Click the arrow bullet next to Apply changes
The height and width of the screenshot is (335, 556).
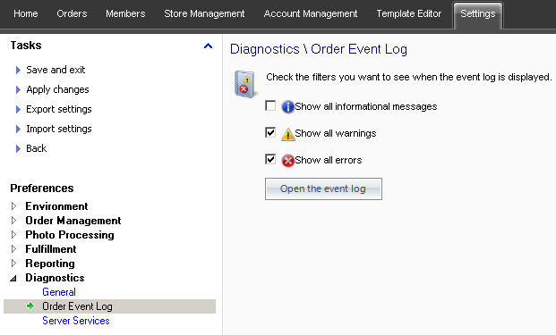[18, 90]
